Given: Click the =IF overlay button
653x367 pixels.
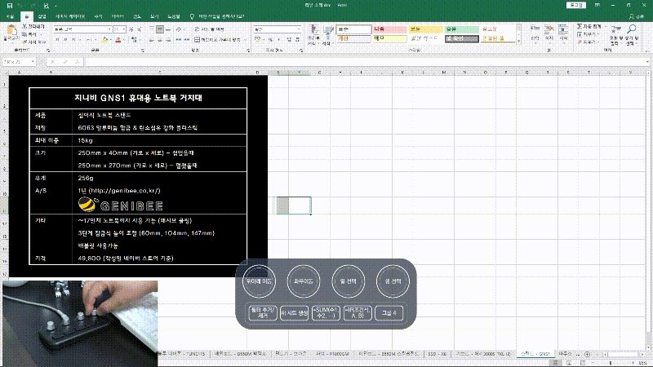Looking at the screenshot, I should 358,312.
